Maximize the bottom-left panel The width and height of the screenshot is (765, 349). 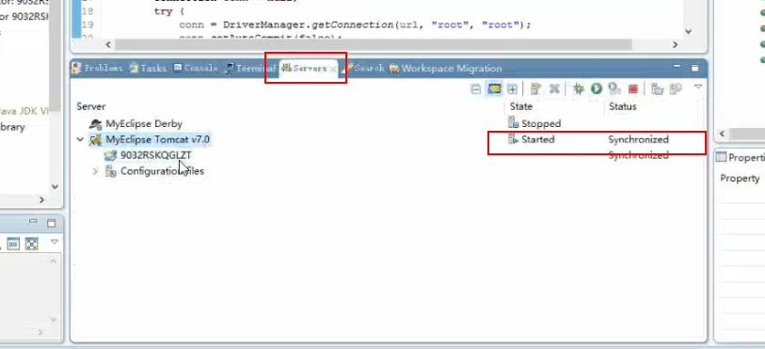pyautogui.click(x=51, y=224)
